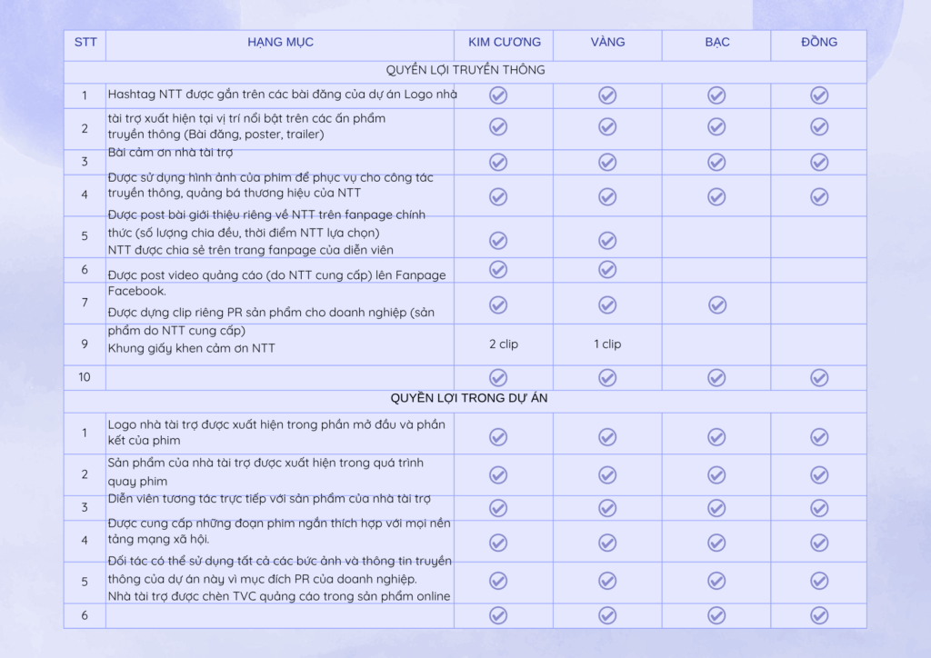931x658 pixels.
Task: Toggle the Bạc check in media-rights row 2
Action: [x=717, y=126]
